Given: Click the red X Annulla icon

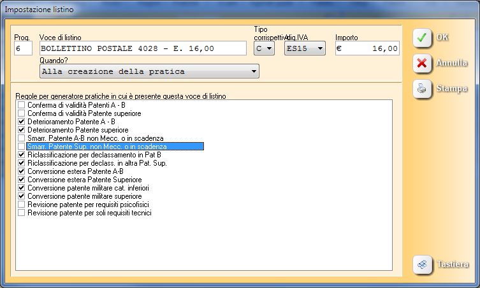Looking at the screenshot, I should click(x=422, y=63).
